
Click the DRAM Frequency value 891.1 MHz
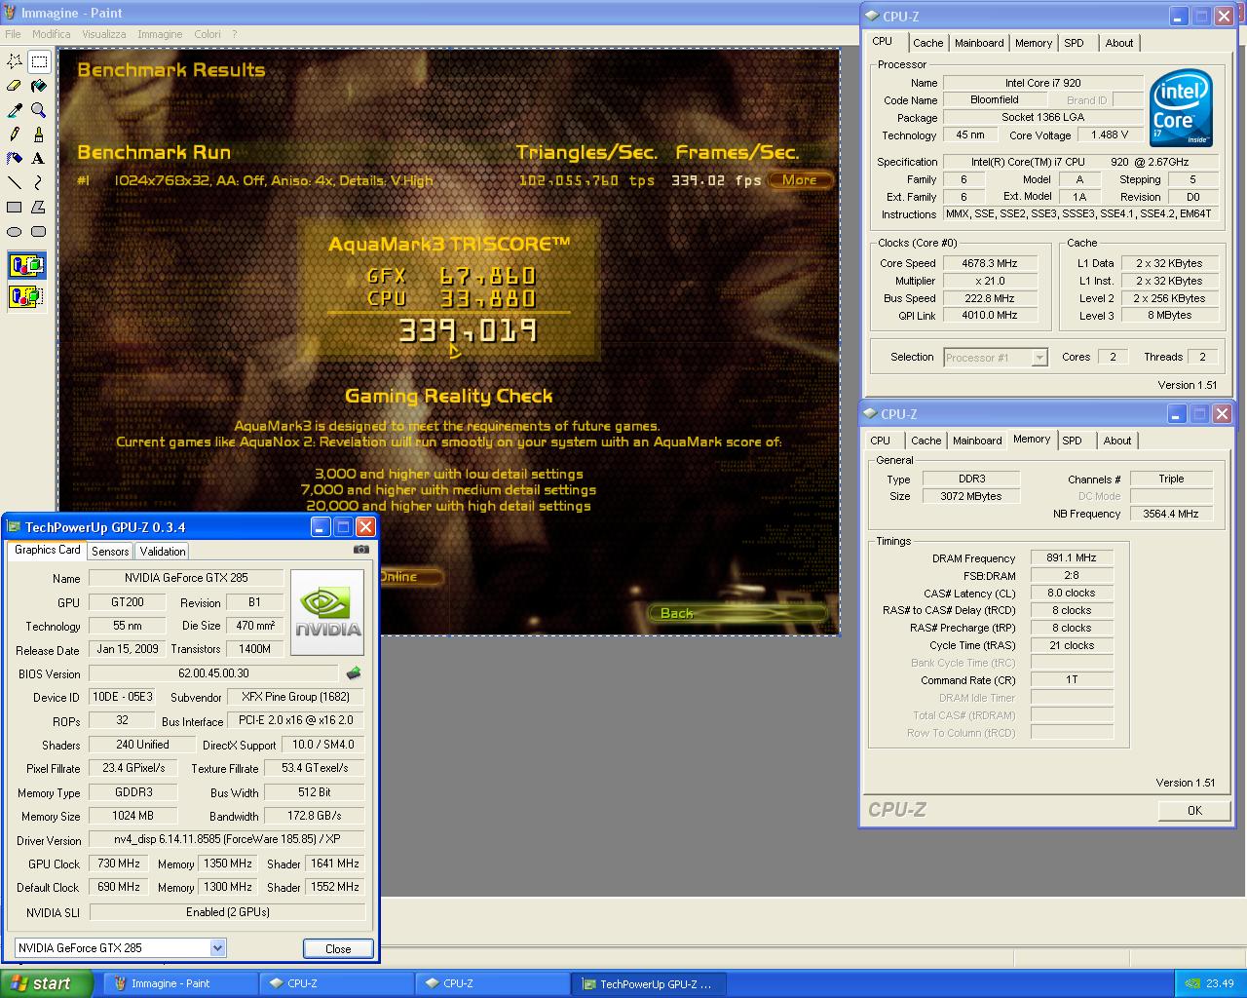pos(1072,558)
